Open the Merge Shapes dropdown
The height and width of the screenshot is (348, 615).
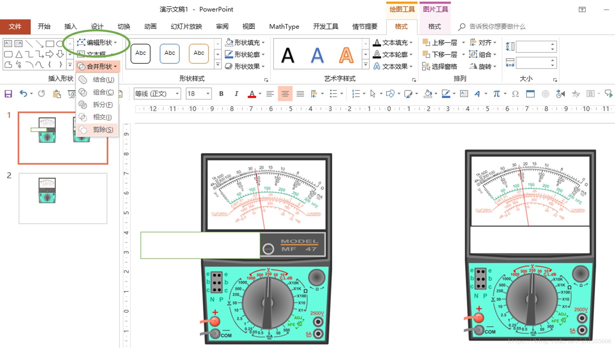pyautogui.click(x=97, y=66)
